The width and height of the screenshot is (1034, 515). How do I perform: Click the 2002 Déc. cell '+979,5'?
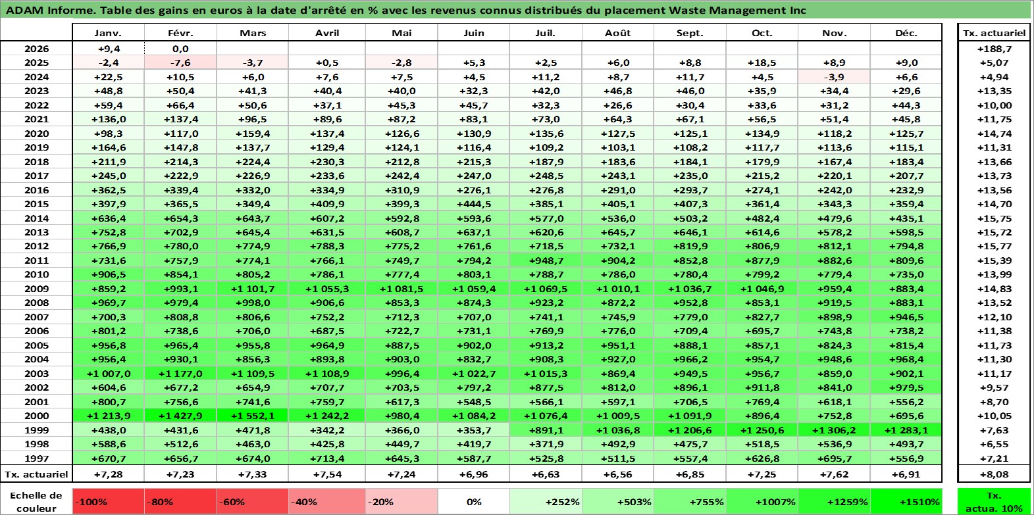coord(906,387)
